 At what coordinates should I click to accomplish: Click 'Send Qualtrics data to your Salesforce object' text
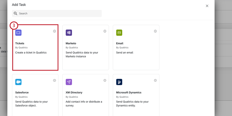point(31,104)
